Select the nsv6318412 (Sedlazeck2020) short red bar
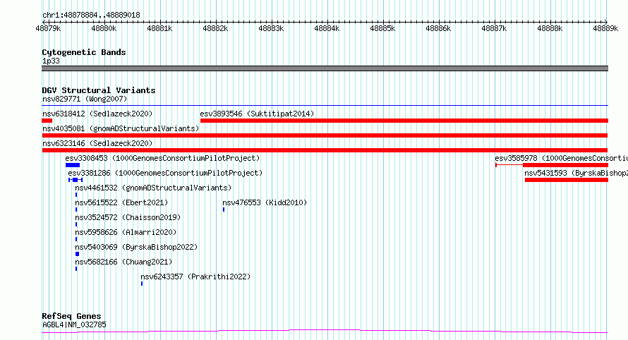628x340 pixels. tap(47, 121)
